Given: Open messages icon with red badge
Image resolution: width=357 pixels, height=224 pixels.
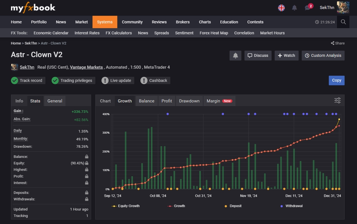Looking at the screenshot, I should [x=308, y=8].
